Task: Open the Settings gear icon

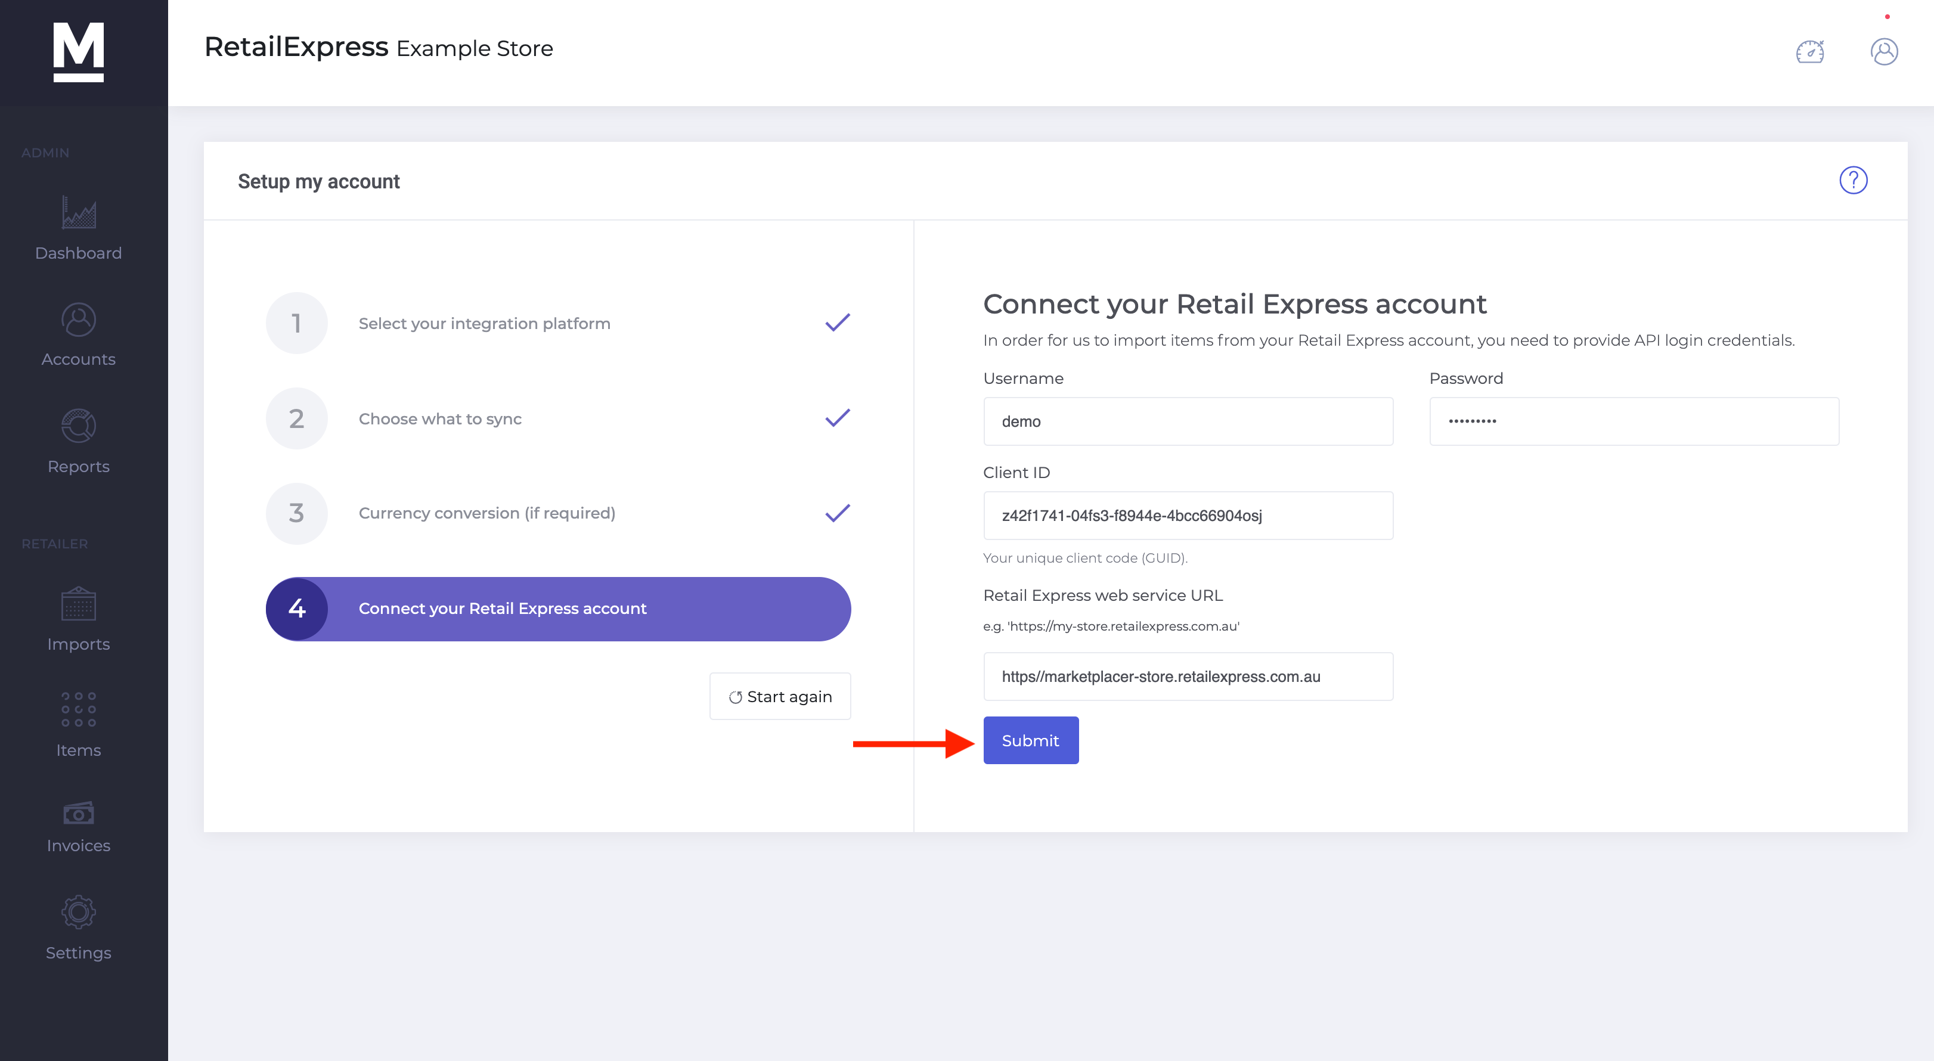Action: pos(78,913)
